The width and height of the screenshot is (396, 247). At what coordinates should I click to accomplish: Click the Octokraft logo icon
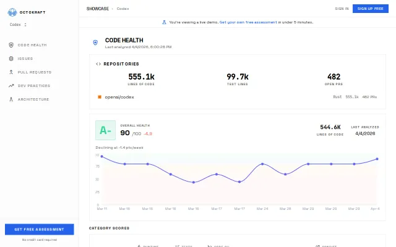point(12,12)
